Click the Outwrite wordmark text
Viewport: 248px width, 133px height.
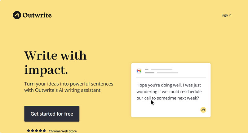coord(37,15)
